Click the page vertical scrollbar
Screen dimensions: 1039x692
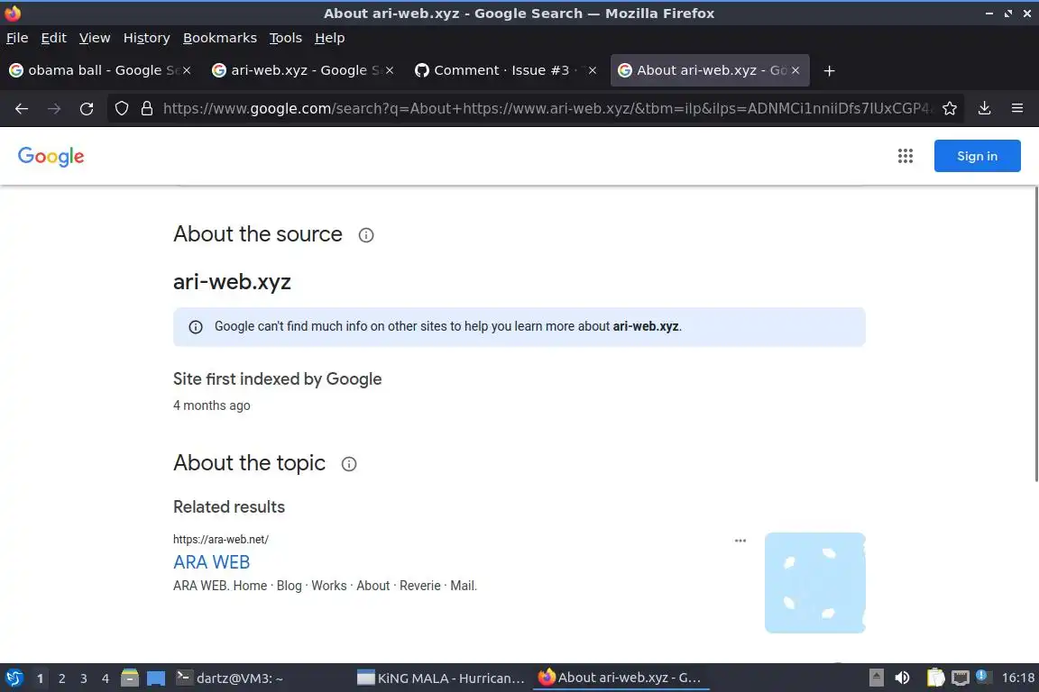tap(1035, 334)
